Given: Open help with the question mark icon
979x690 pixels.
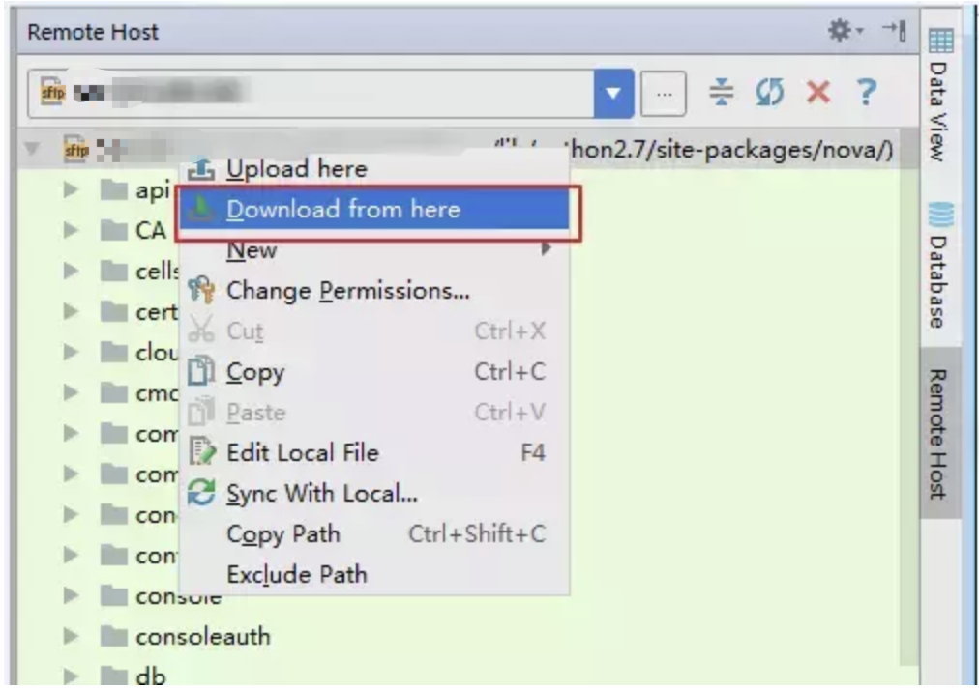Looking at the screenshot, I should pos(866,93).
